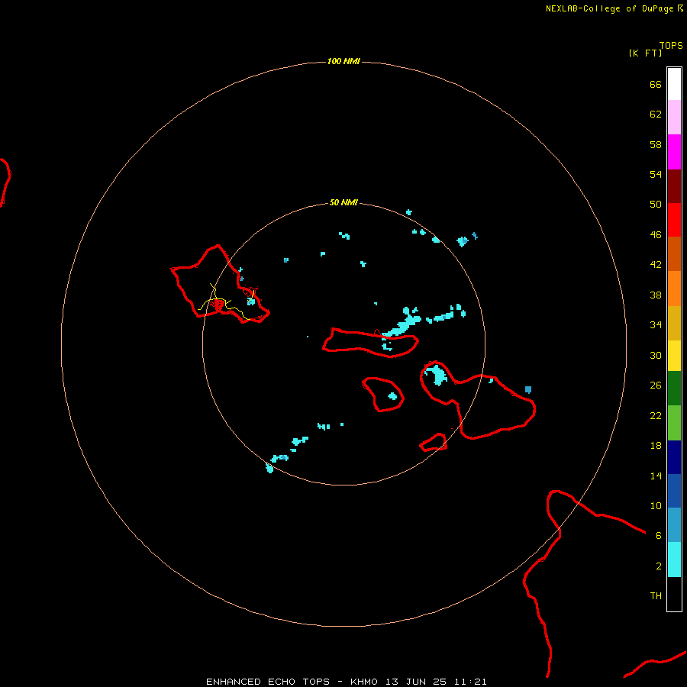Click the TH legend label
This screenshot has height=687, width=687.
point(656,595)
